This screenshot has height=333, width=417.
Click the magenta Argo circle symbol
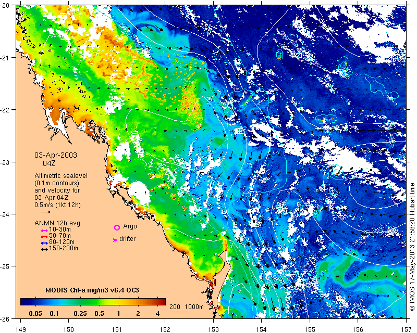click(x=117, y=227)
